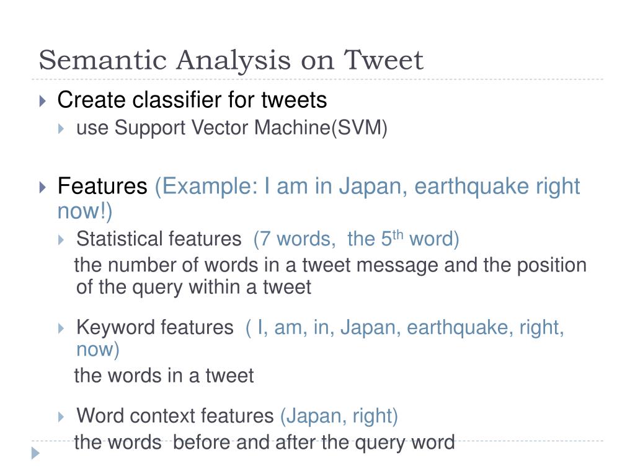This screenshot has width=635, height=476.
Task: Click the bullet arrow next to Features
Action: [43, 187]
